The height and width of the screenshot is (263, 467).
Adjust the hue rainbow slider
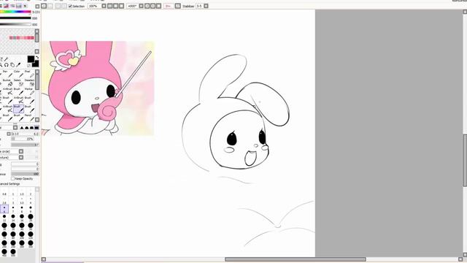tap(15, 12)
